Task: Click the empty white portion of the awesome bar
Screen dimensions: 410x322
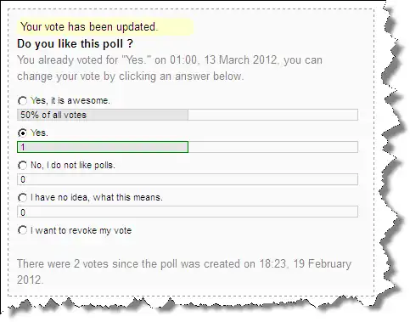Action: [272, 115]
